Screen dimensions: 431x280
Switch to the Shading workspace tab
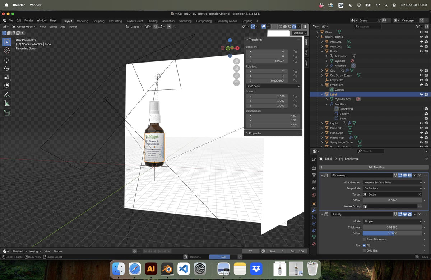coord(152,21)
